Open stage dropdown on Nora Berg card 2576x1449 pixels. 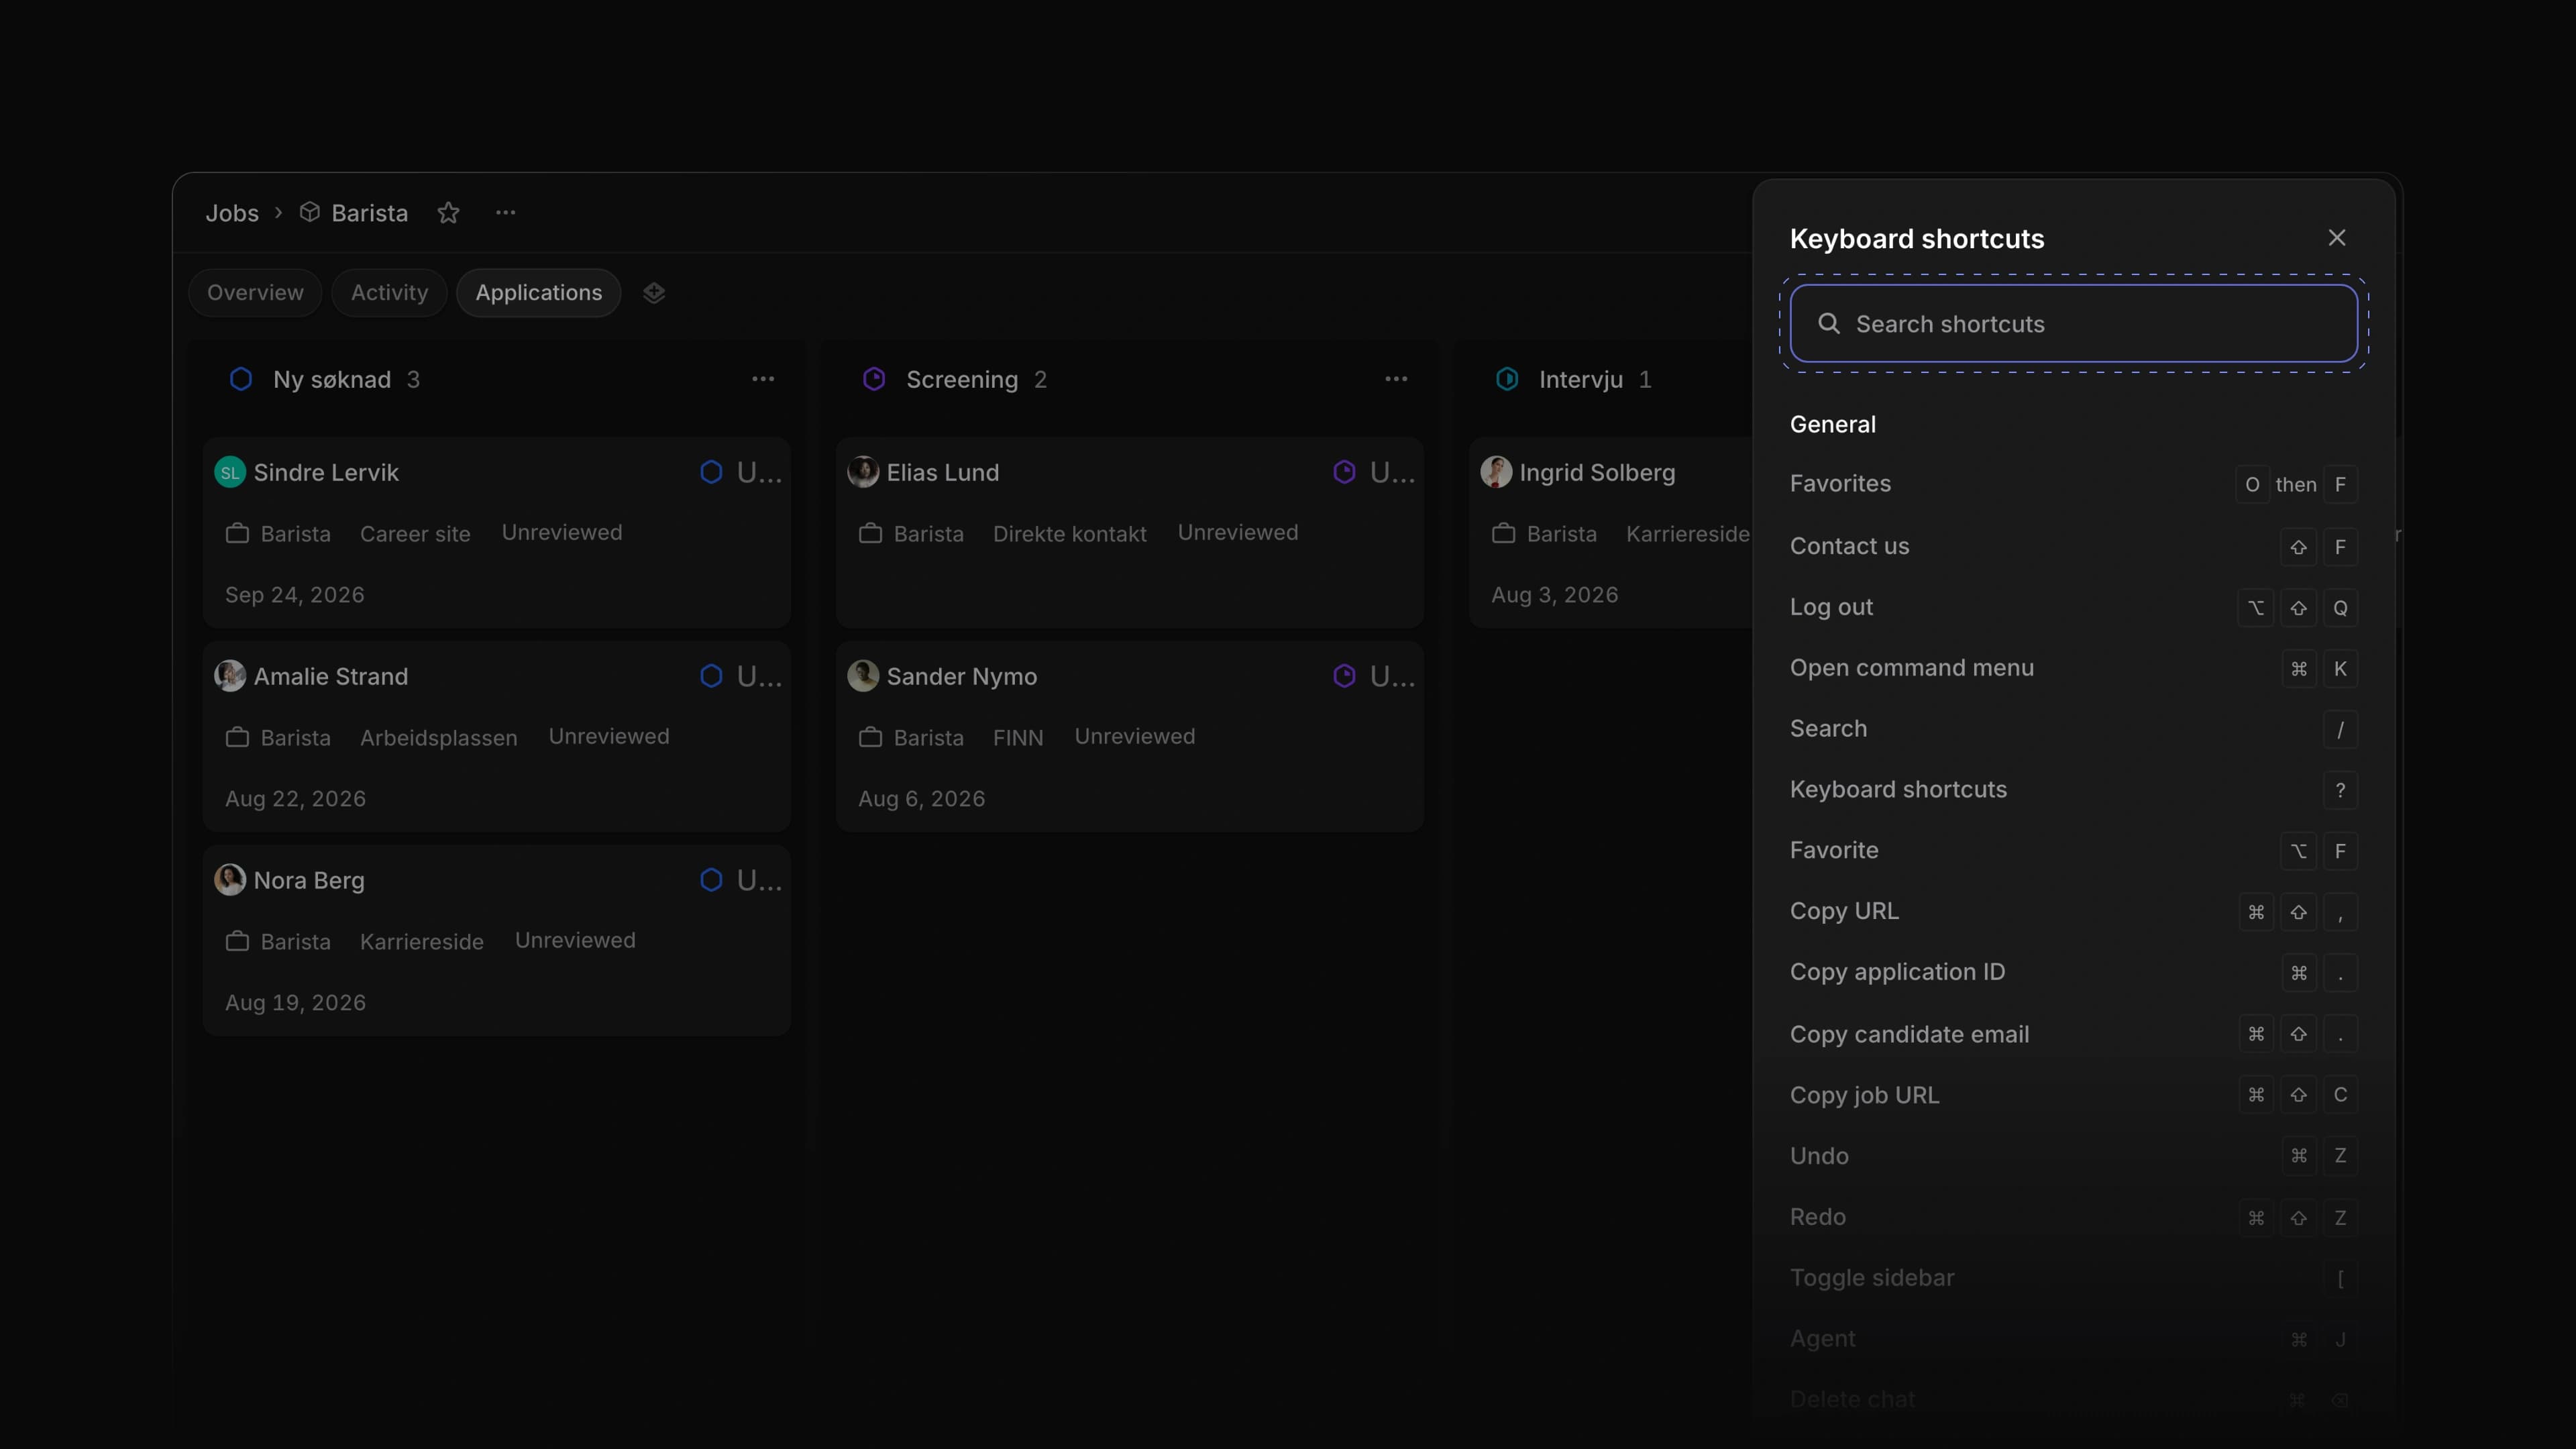pyautogui.click(x=740, y=880)
